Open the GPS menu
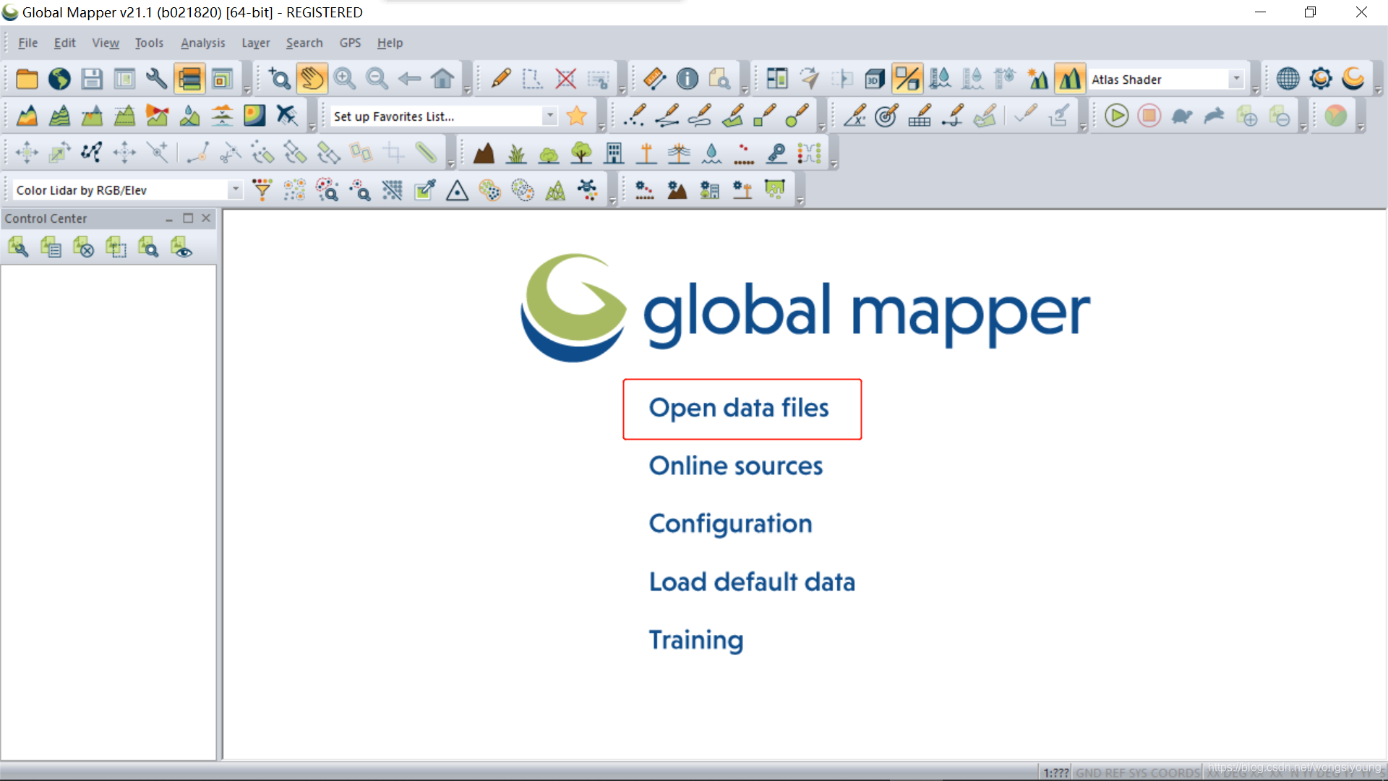This screenshot has width=1388, height=781. tap(350, 43)
